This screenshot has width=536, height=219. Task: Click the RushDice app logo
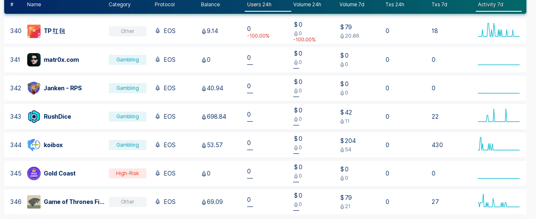point(34,117)
